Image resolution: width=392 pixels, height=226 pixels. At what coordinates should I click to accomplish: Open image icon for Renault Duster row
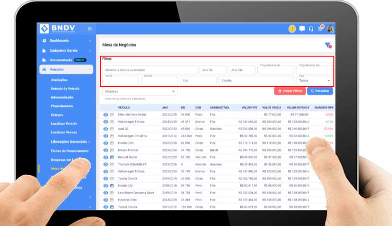112,157
